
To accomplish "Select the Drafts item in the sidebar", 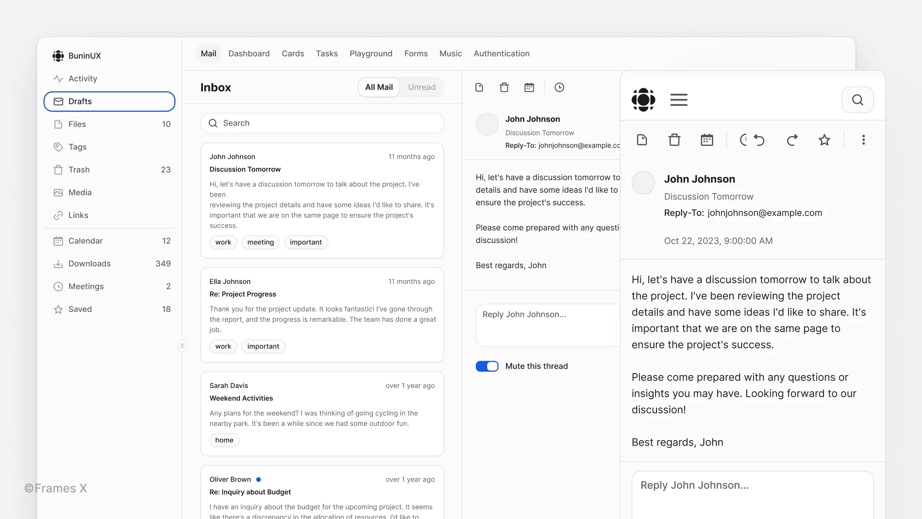I will pos(109,102).
